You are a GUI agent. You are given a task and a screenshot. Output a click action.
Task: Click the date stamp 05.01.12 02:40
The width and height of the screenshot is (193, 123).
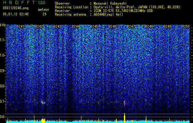tap(16, 14)
